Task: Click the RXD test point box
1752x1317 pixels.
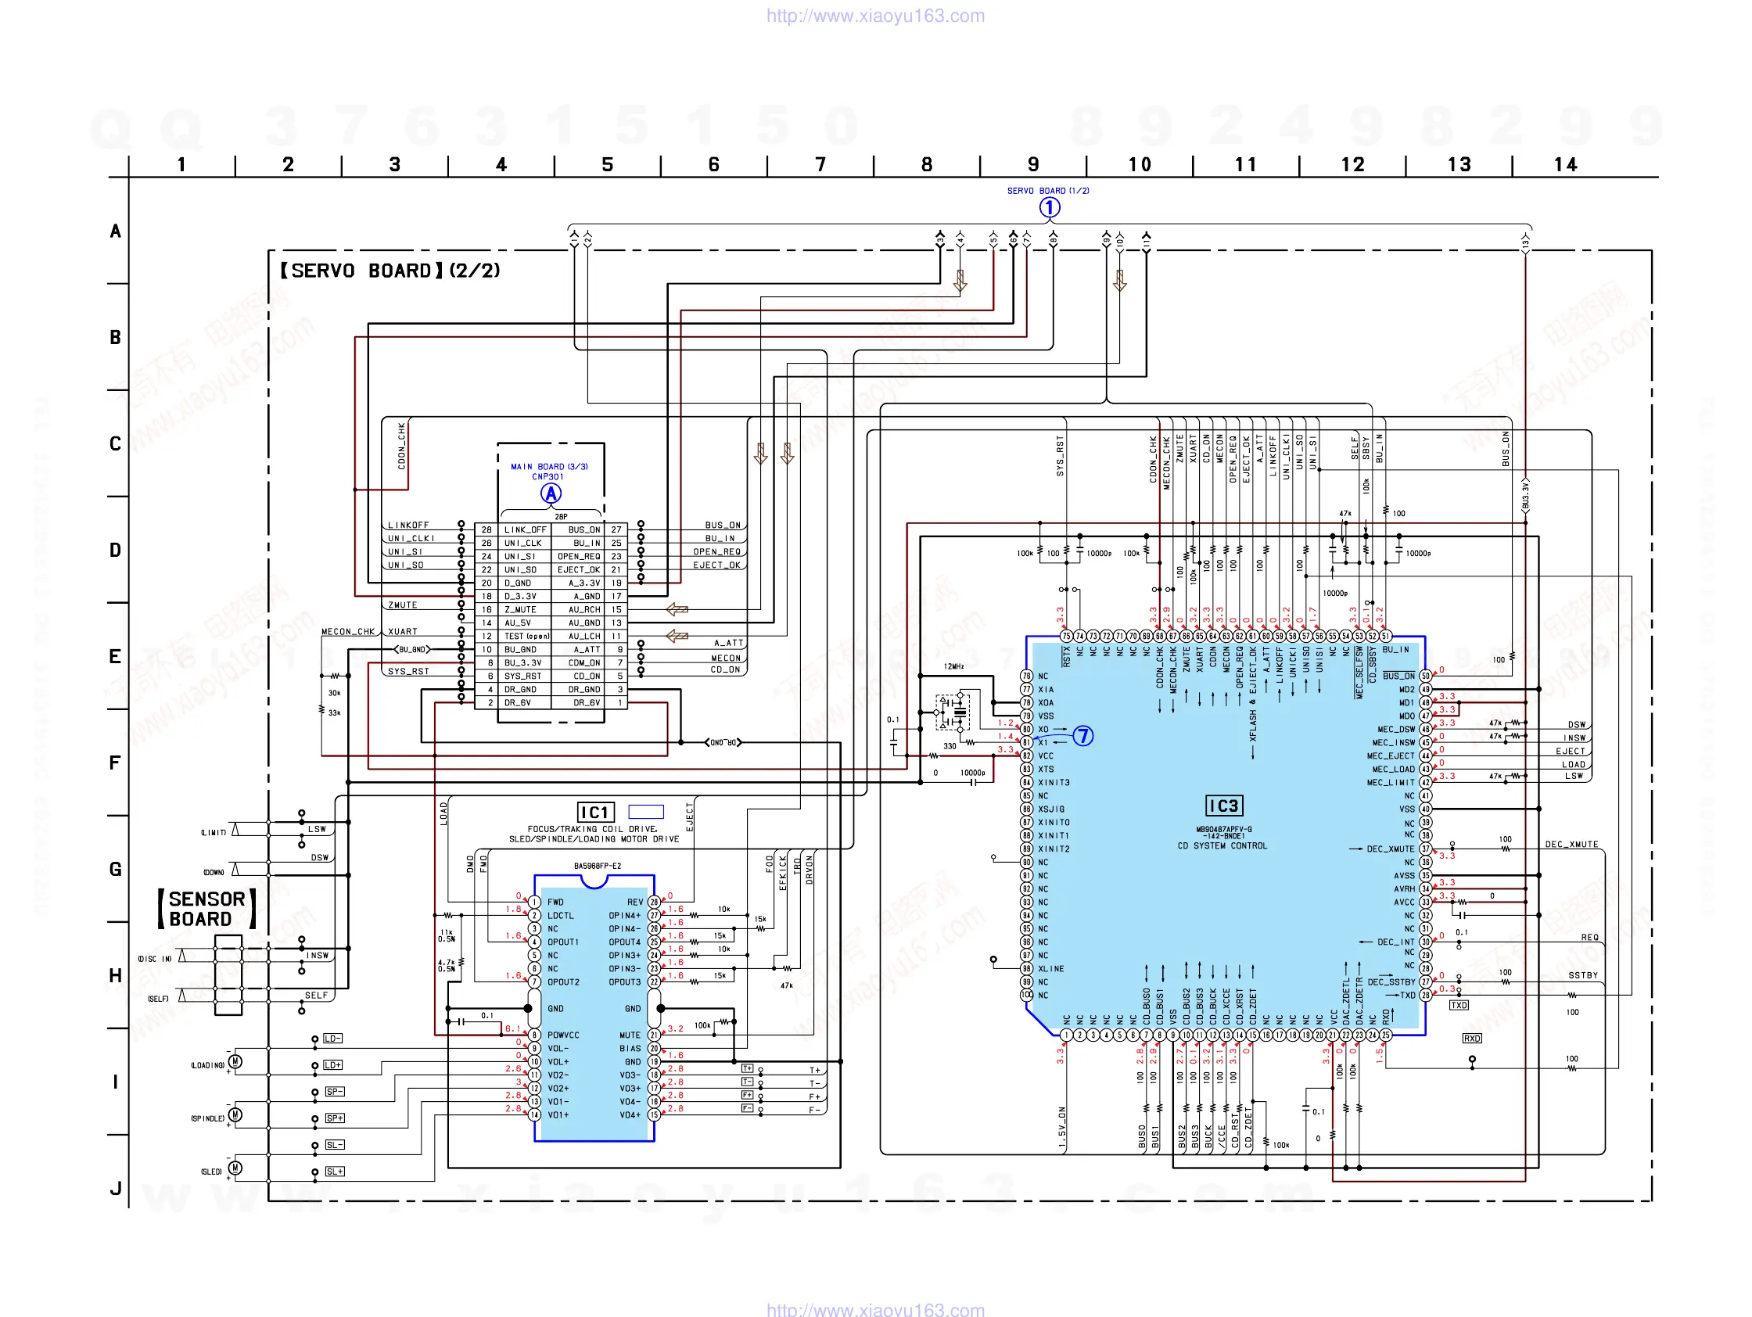Action: point(1472,1039)
